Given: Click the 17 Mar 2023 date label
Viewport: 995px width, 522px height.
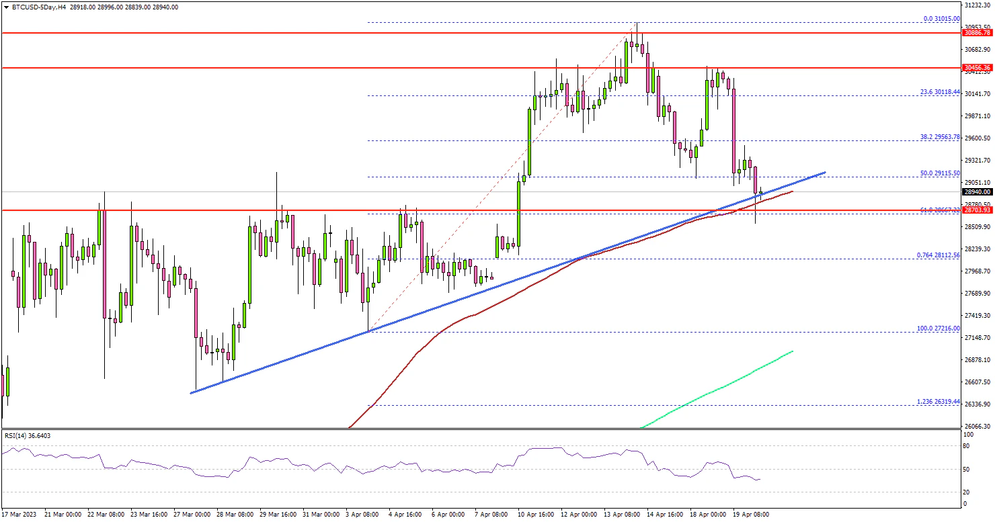Looking at the screenshot, I should coord(20,514).
